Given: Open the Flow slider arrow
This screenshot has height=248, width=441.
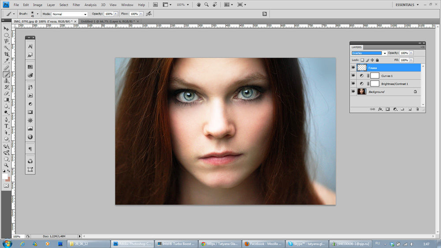Looking at the screenshot, I should [x=141, y=14].
